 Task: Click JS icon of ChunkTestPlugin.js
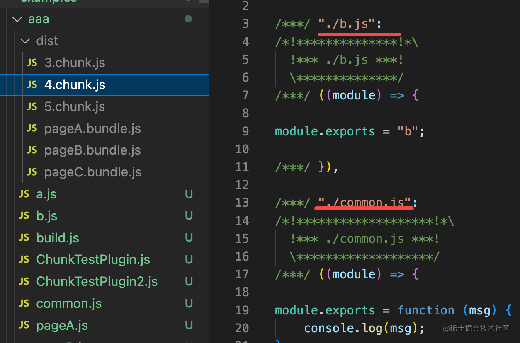click(24, 260)
